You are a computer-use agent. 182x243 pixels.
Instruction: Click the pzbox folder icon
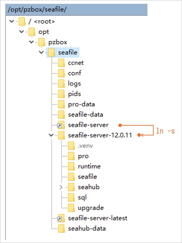(x=42, y=42)
